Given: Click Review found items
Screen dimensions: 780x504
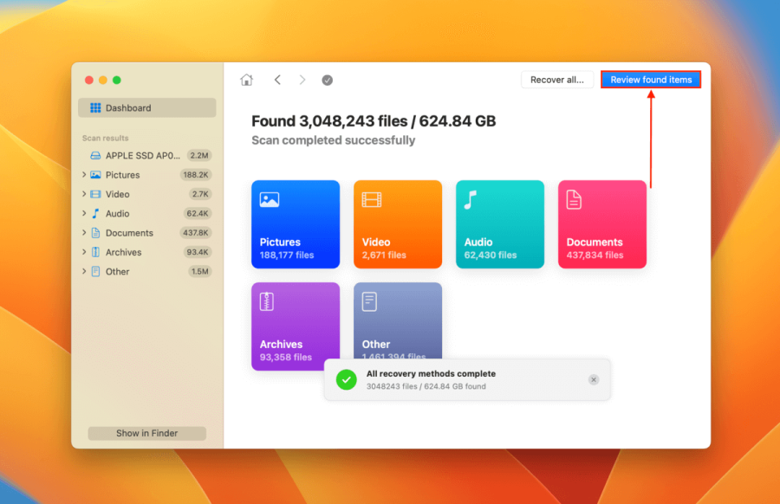Looking at the screenshot, I should coord(650,79).
